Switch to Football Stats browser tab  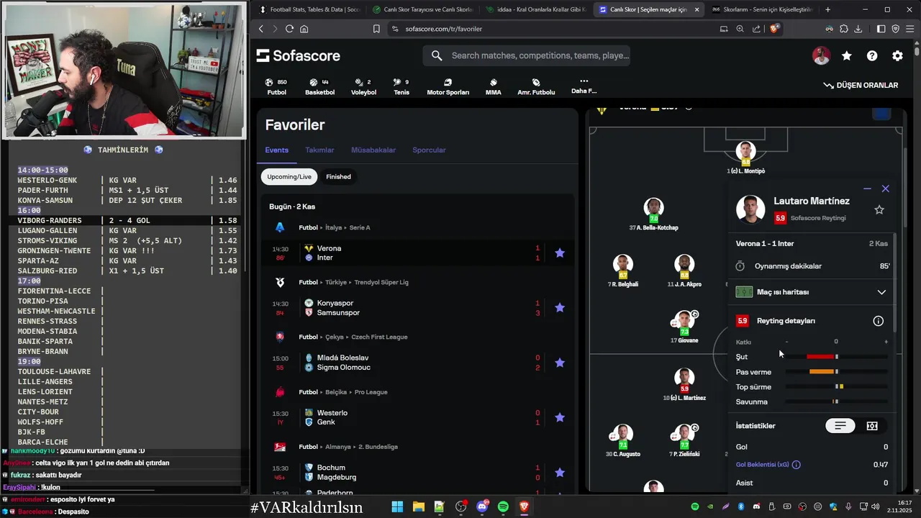point(309,9)
